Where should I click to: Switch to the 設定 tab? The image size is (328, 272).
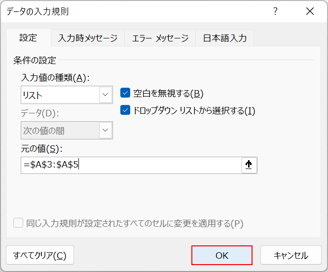28,38
